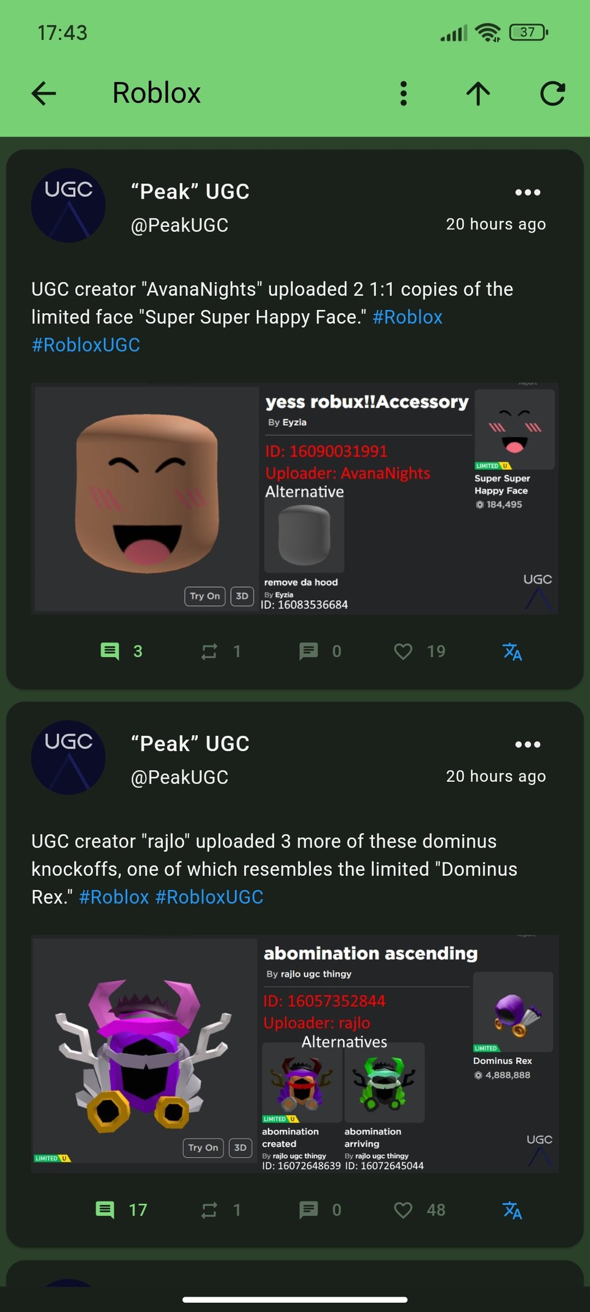The width and height of the screenshot is (590, 1312).
Task: Open PeakUGC avatar on first post
Action: (68, 205)
